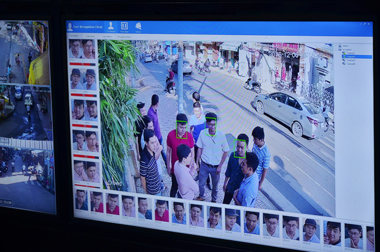
Task: Select Channel4 in the device tree
Action: [x=351, y=64]
